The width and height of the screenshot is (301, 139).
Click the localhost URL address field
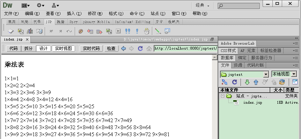[x=186, y=49]
